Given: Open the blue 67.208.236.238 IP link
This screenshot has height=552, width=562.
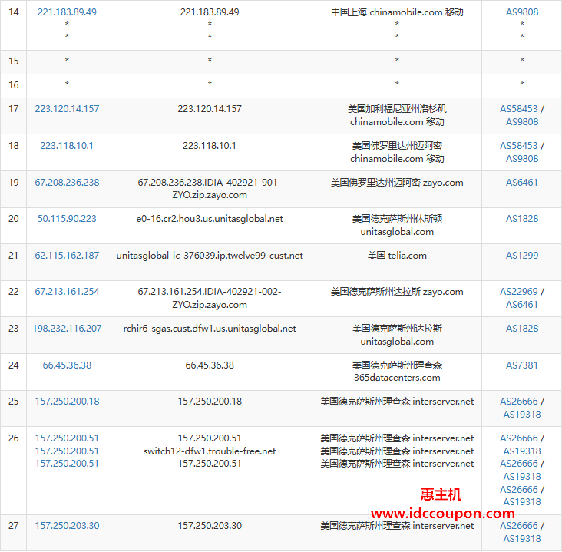Looking at the screenshot, I should 67,183.
